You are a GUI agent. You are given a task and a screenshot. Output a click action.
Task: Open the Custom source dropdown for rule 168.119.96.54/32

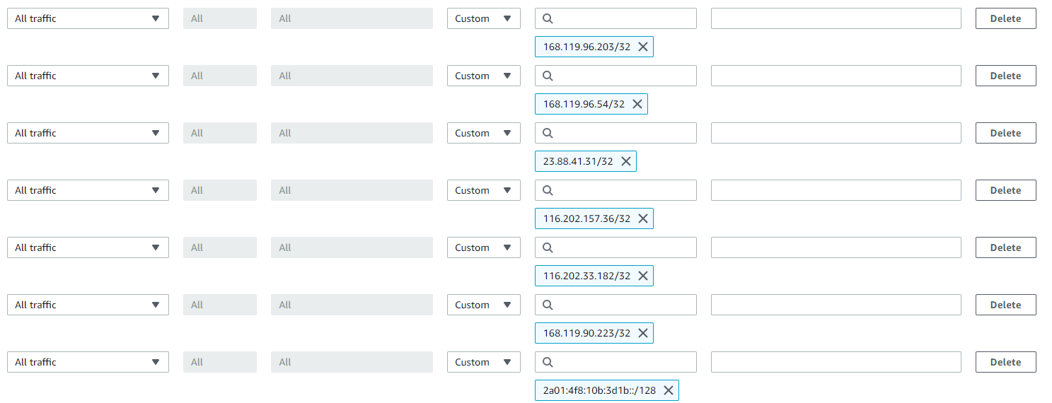484,76
